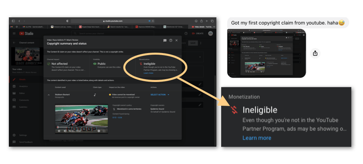Open the Studio header help icon
This screenshot has width=363, height=164.
pos(186,33)
